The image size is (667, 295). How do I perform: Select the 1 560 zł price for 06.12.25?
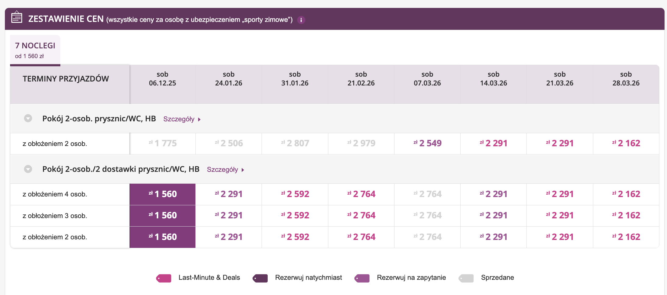pyautogui.click(x=162, y=194)
